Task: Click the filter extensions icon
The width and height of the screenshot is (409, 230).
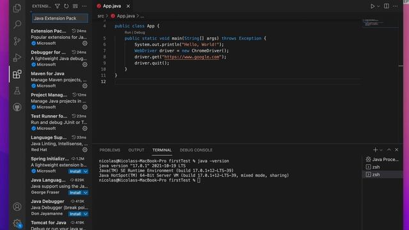Action: [57, 6]
